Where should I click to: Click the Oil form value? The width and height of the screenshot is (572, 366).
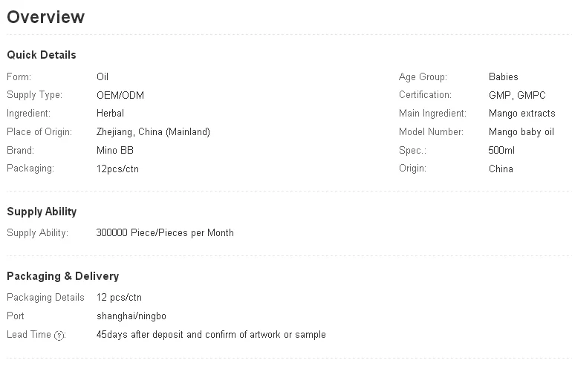[x=103, y=76]
